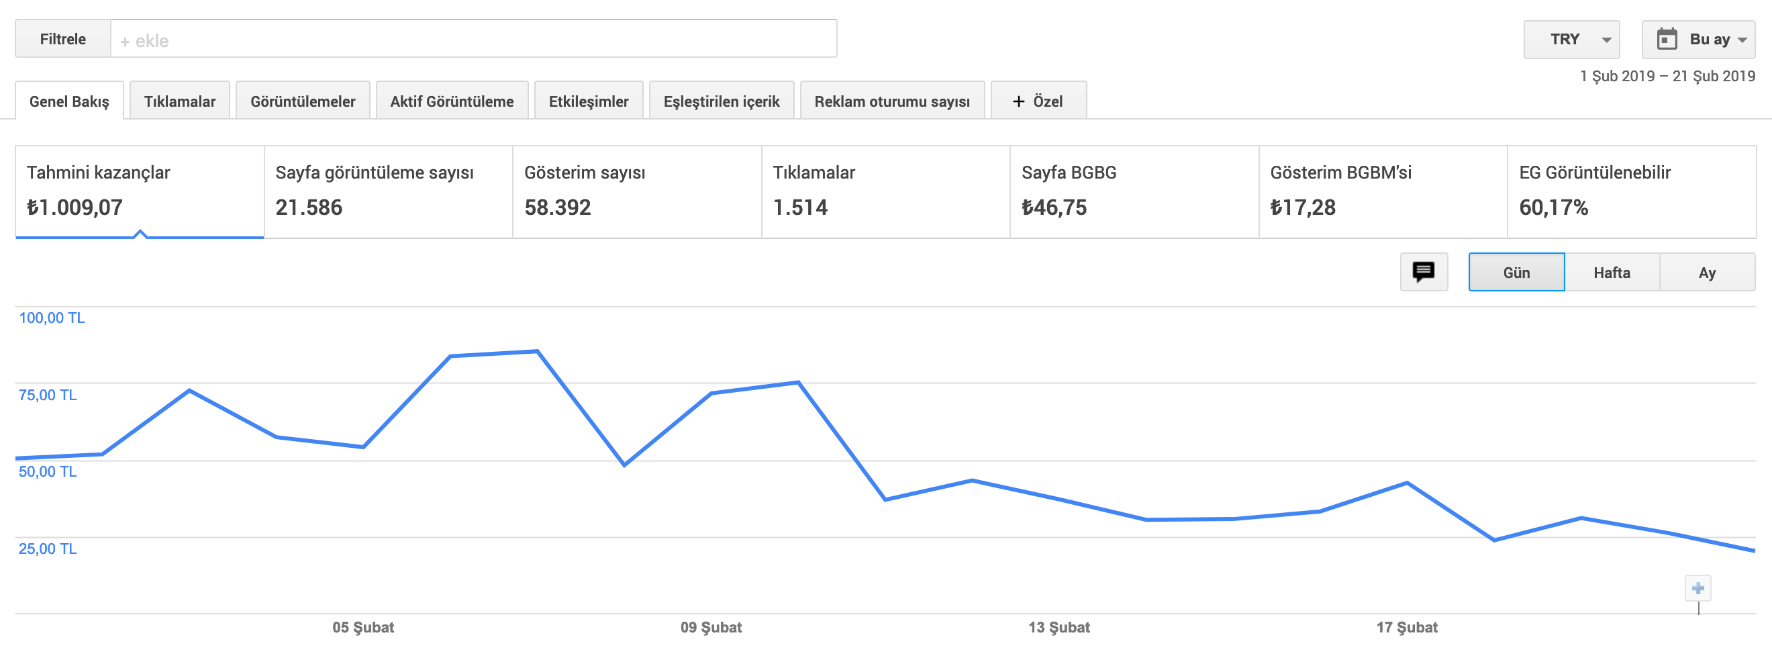The image size is (1772, 662).
Task: Select the Gösterim BGBM'si metric card
Action: click(x=1383, y=192)
